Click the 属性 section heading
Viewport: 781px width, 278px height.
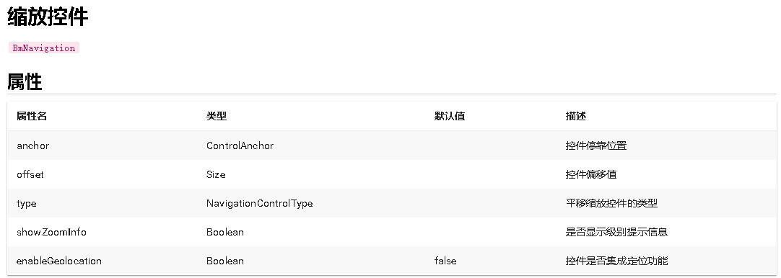[x=25, y=81]
